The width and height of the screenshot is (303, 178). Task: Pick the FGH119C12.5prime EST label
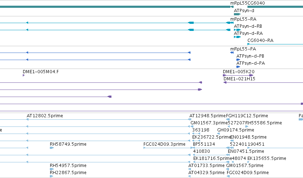click(247, 116)
